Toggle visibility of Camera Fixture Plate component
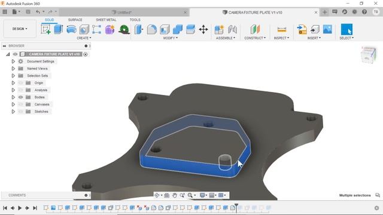Viewport: 383px width, 215px height. (x=15, y=54)
